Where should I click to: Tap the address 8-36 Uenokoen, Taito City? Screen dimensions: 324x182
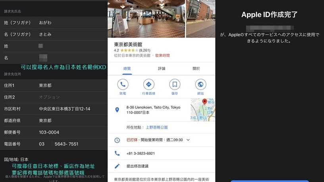[153, 110]
